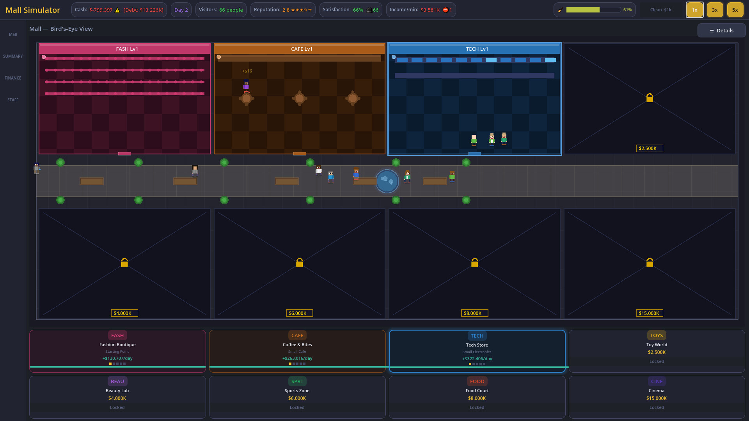Click the CAFE Lv1 shop header
The image size is (749, 421).
point(300,49)
